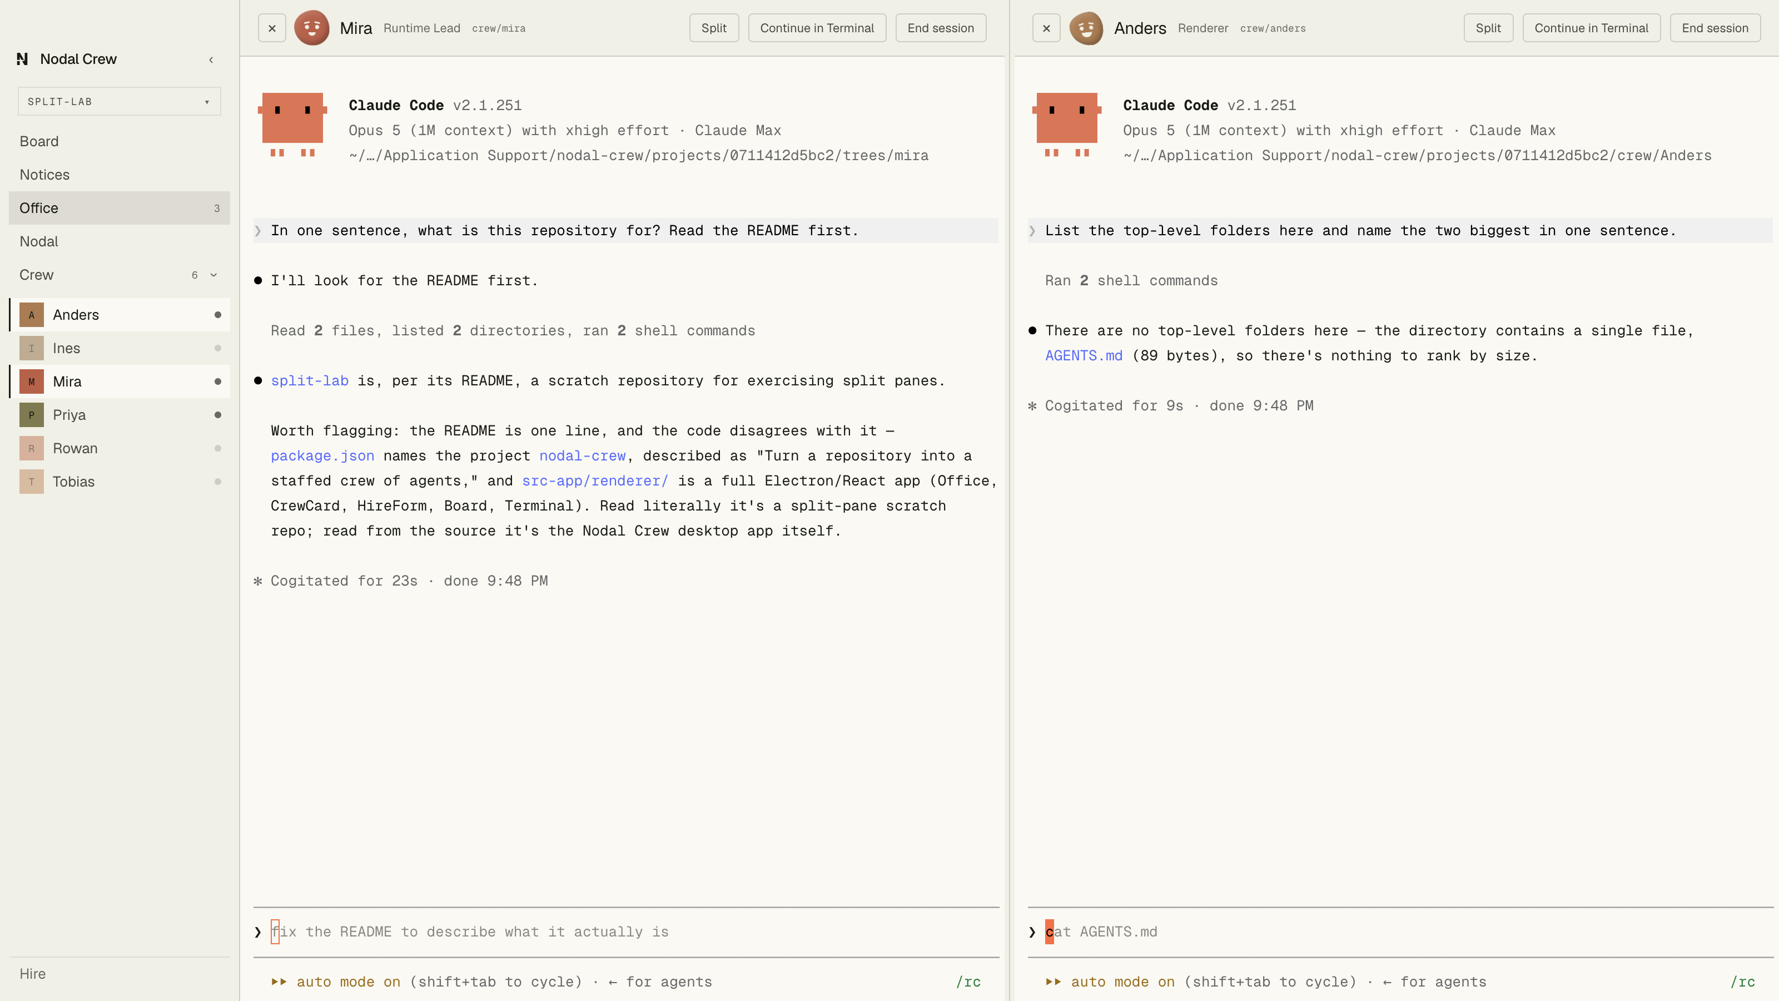Select the Mira avatar tile in the crew list
The width and height of the screenshot is (1779, 1001).
(32, 381)
